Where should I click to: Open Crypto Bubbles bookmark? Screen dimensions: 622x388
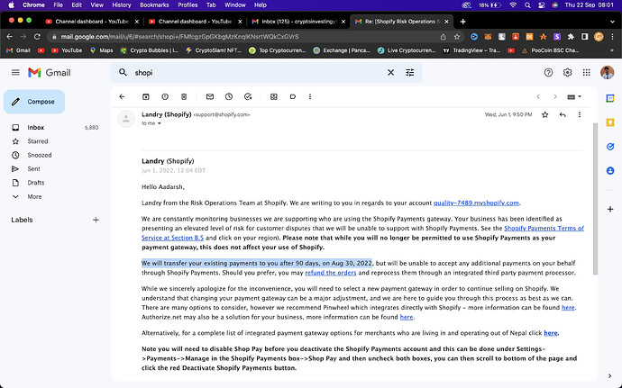pyautogui.click(x=149, y=50)
